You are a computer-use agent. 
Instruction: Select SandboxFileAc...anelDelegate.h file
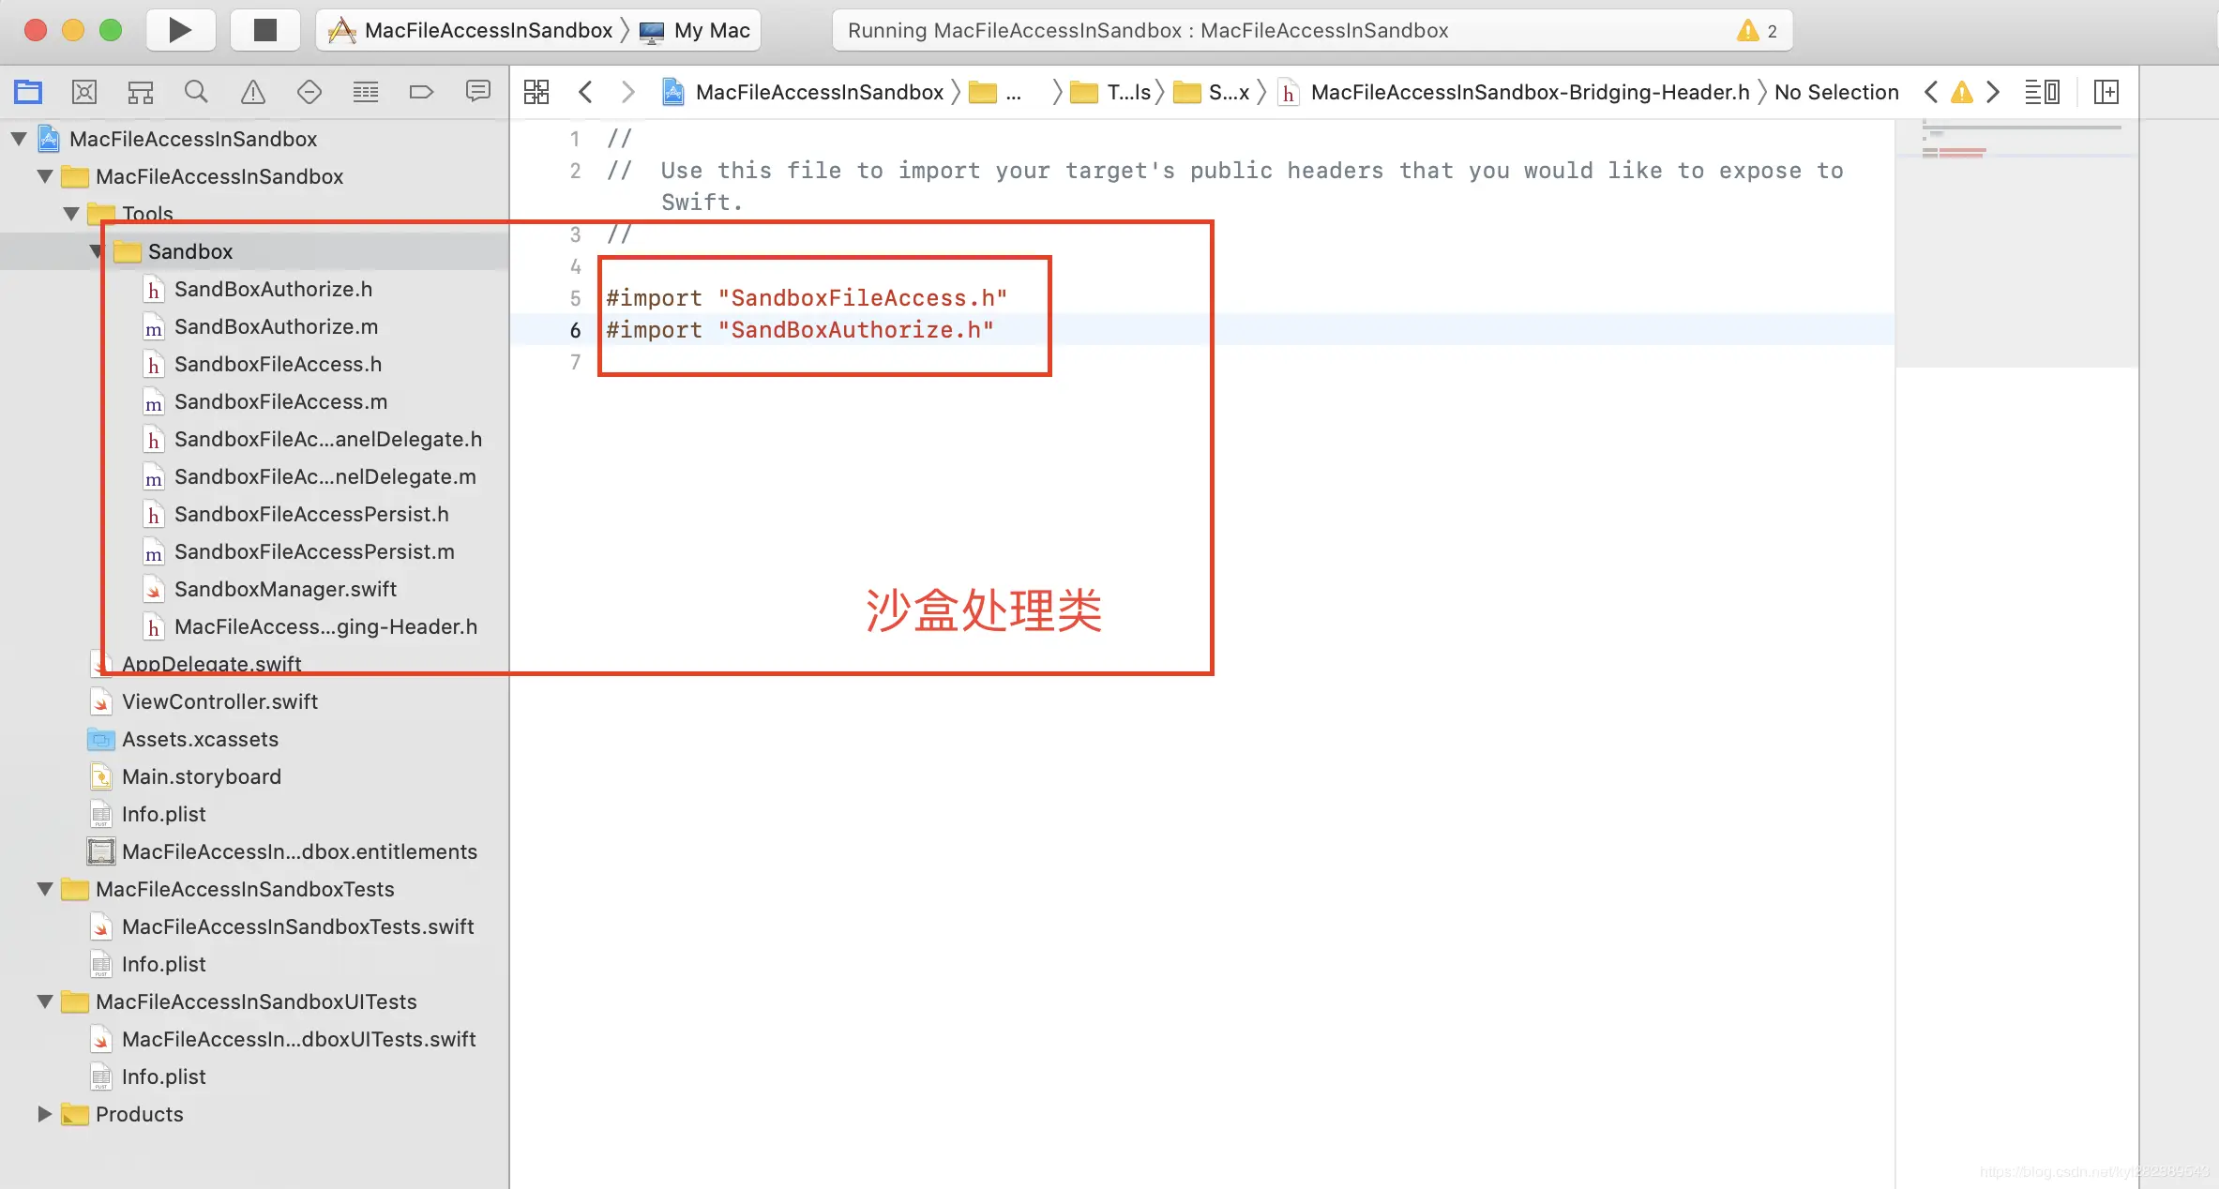[x=327, y=439]
